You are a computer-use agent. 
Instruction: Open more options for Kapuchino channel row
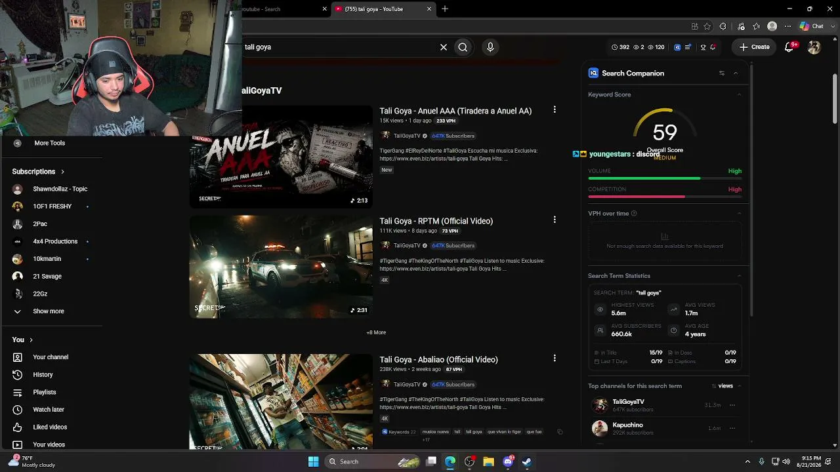[732, 428]
